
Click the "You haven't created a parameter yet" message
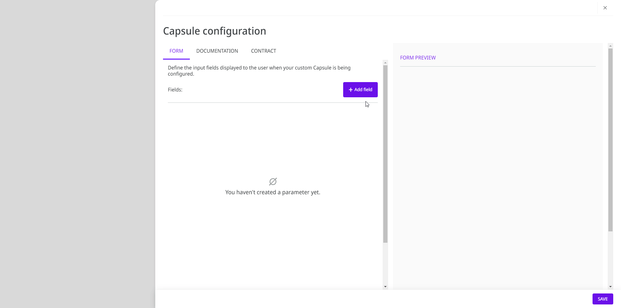point(273,192)
